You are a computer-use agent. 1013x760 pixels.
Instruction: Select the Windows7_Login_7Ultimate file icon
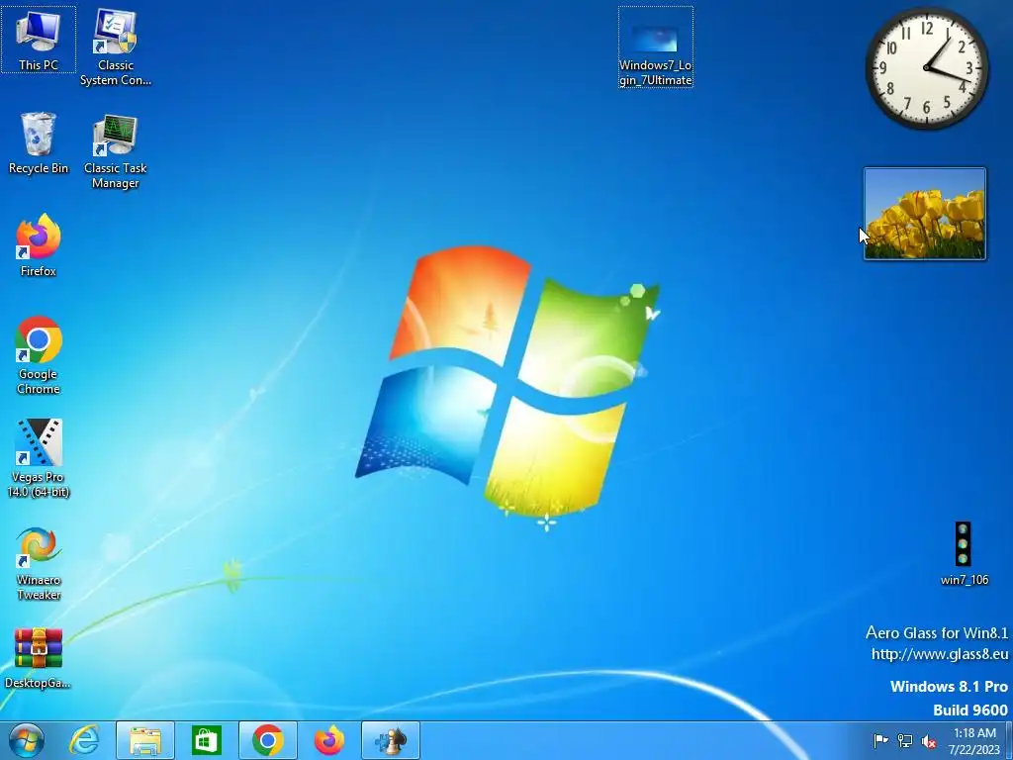(656, 47)
